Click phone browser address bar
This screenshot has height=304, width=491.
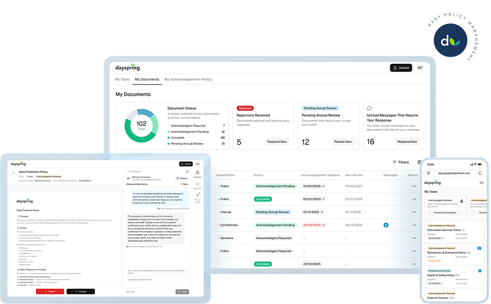(x=454, y=173)
